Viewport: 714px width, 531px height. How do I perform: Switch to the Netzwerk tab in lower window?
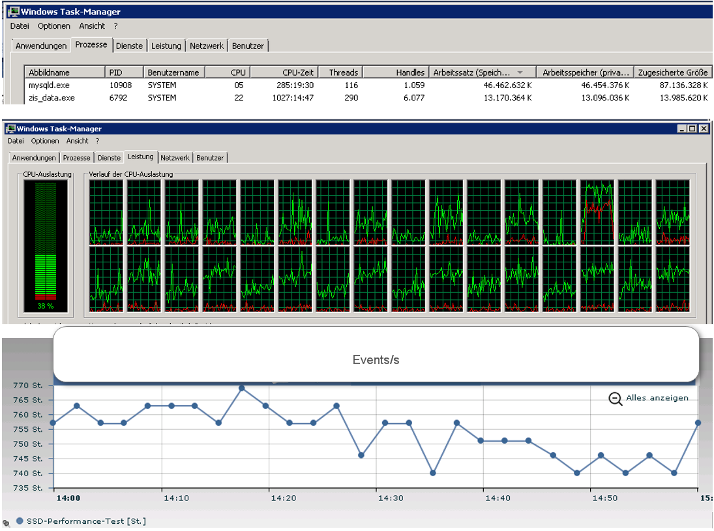pyautogui.click(x=175, y=158)
